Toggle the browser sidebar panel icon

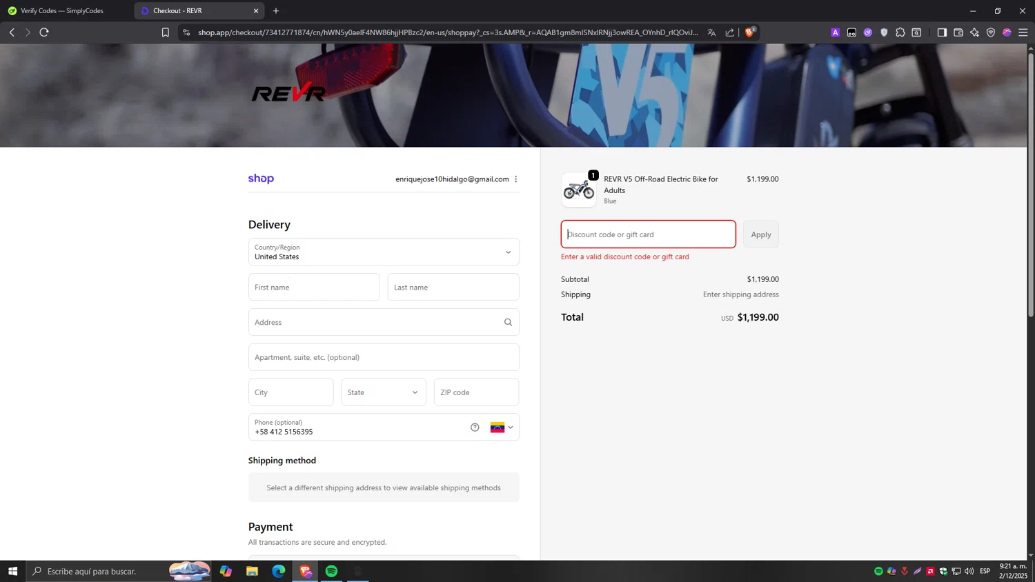click(942, 32)
